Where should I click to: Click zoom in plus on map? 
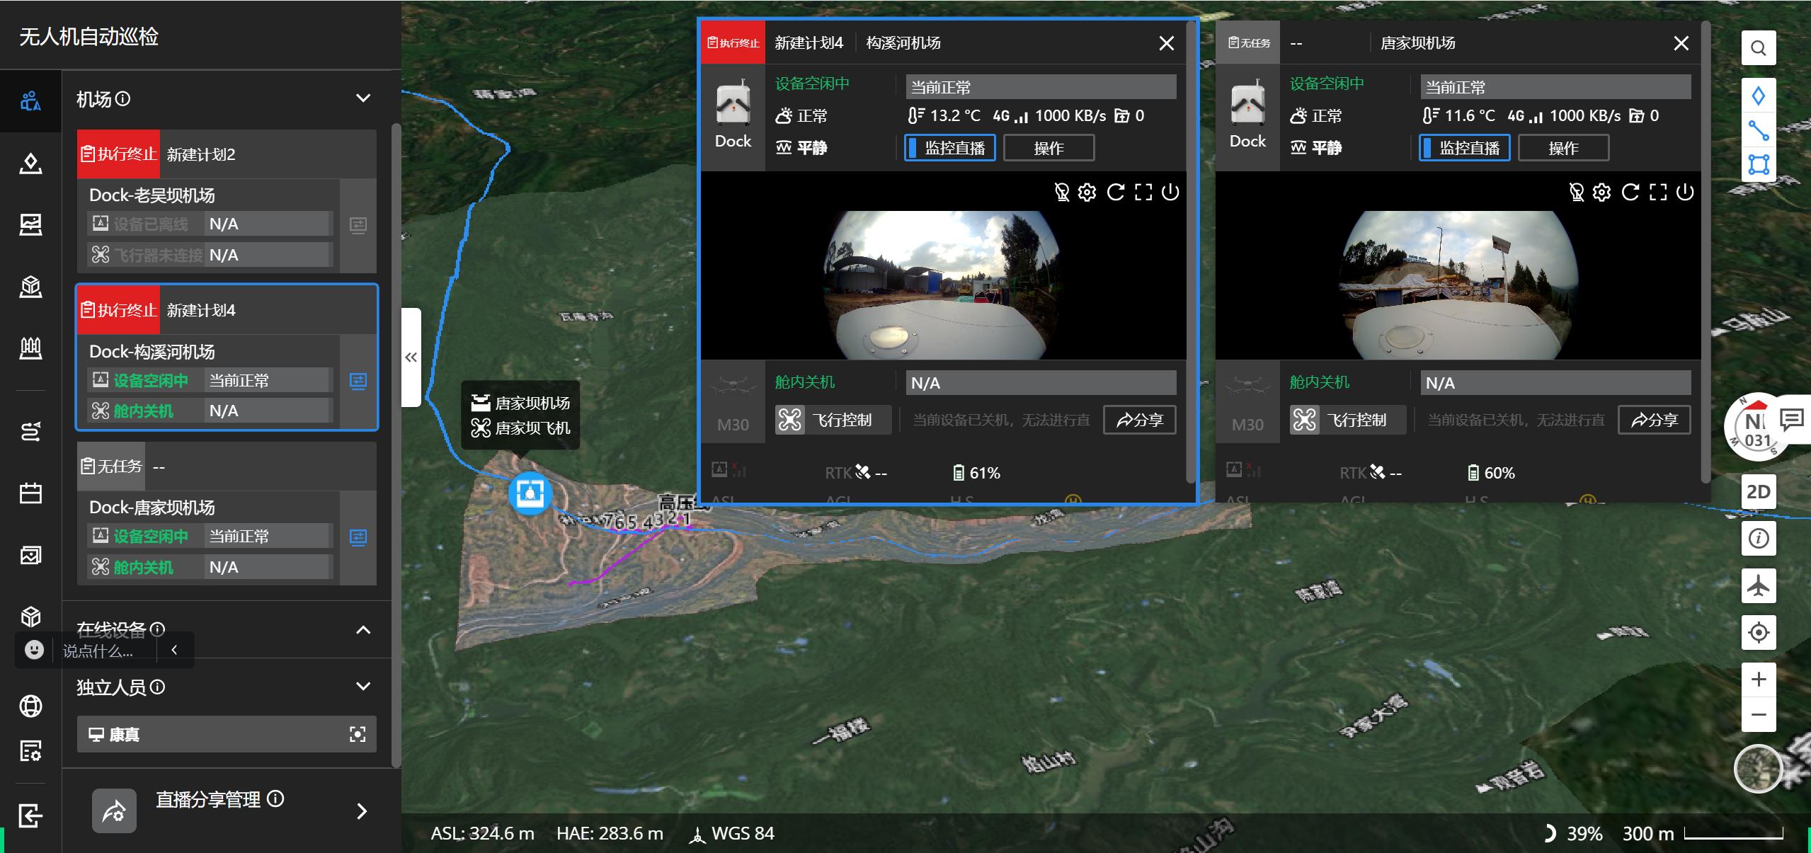tap(1758, 680)
